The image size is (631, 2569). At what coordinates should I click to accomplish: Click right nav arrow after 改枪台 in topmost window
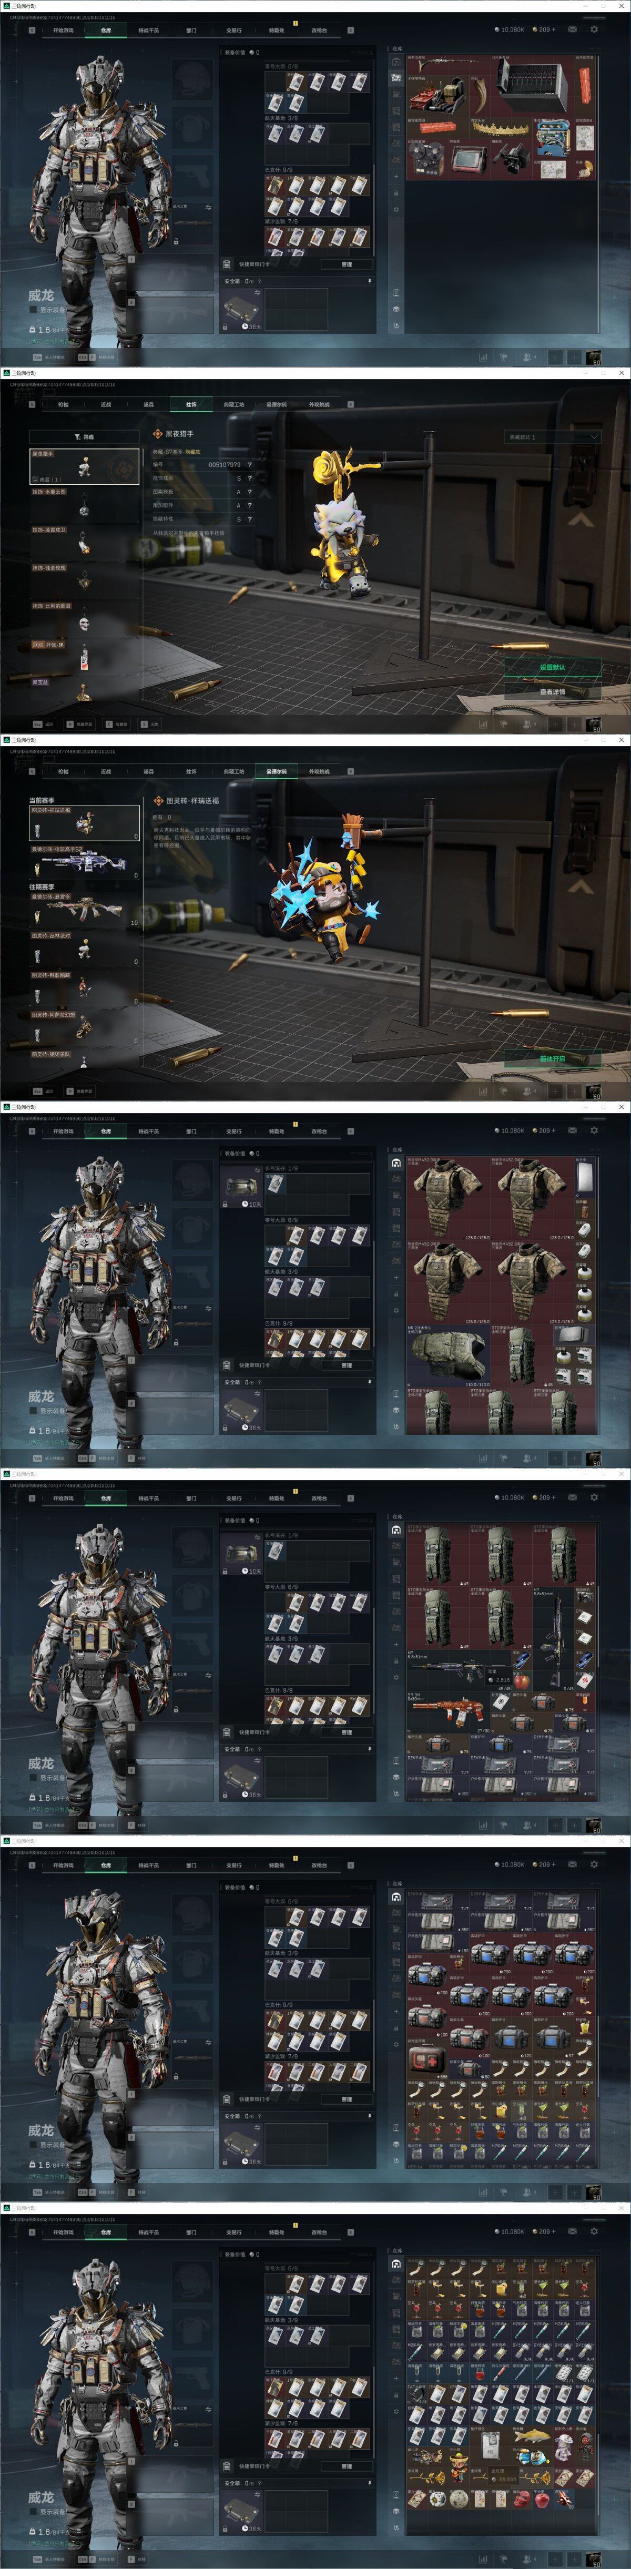[x=350, y=30]
